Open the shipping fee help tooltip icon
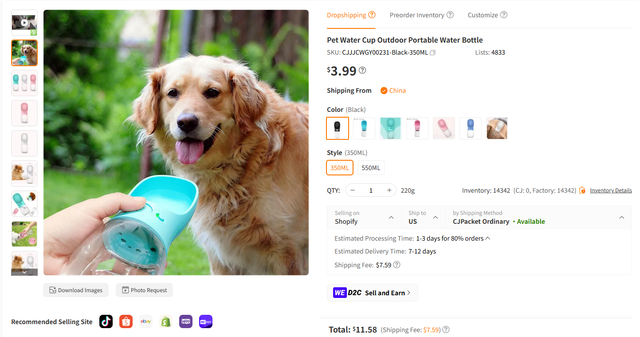Image resolution: width=640 pixels, height=337 pixels. coord(396,265)
